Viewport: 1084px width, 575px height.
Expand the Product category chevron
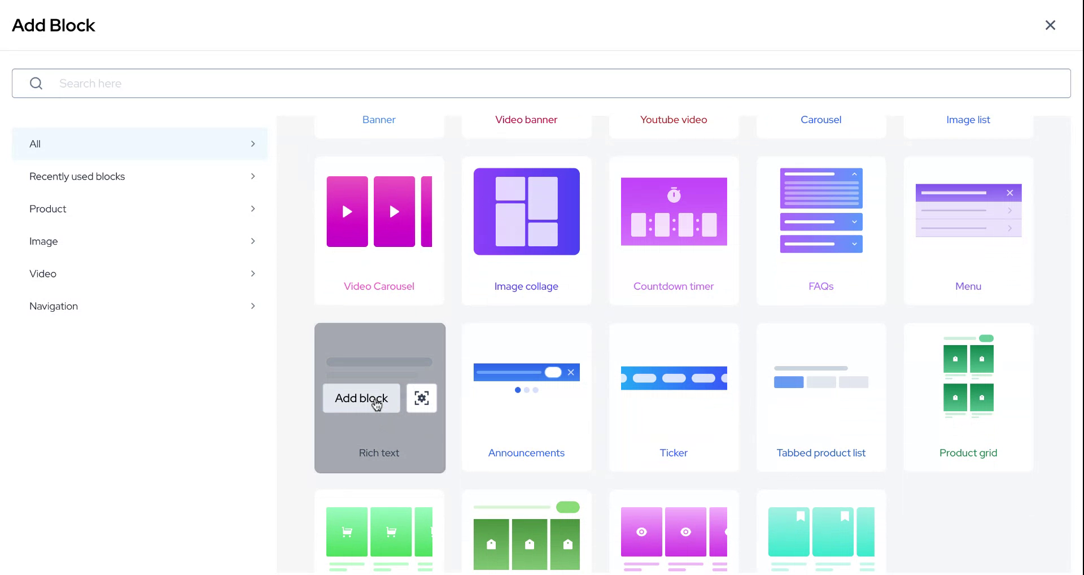click(253, 209)
